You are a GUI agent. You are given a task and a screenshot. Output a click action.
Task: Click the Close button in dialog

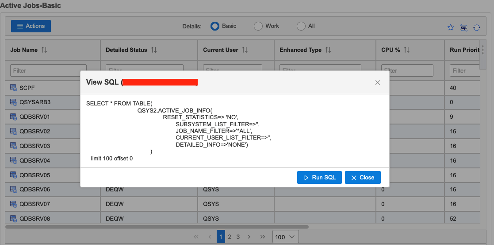point(363,177)
